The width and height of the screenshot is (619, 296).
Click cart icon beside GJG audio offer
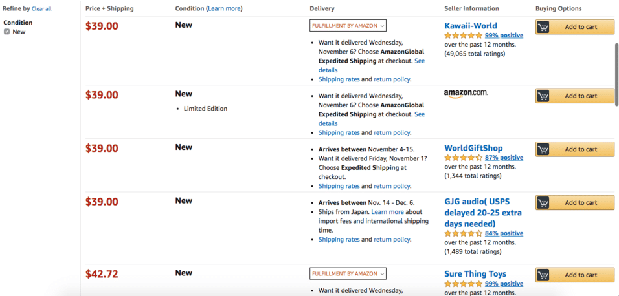click(x=543, y=202)
